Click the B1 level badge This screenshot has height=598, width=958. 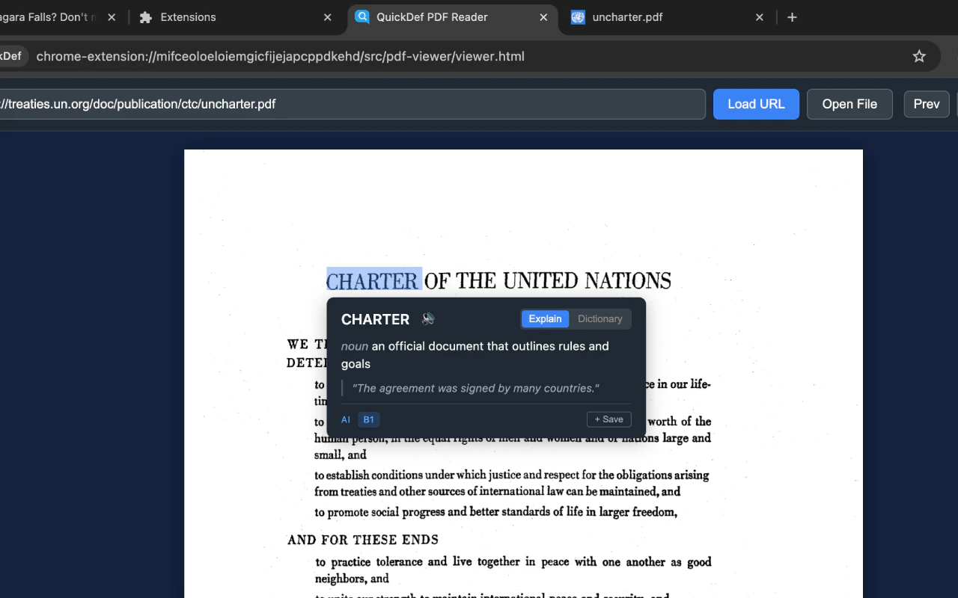368,419
